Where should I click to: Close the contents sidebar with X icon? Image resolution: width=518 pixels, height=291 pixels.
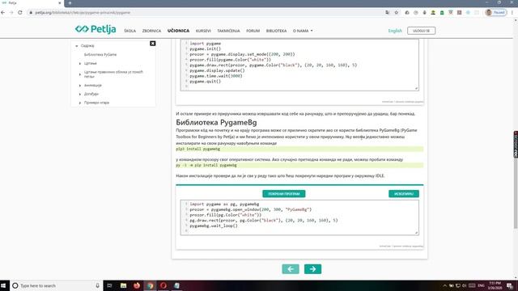pos(153,44)
